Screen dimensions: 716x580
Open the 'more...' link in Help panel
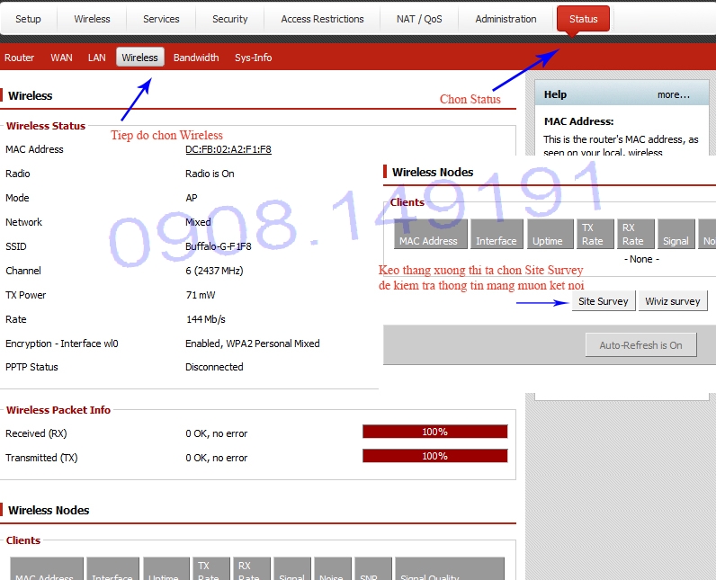point(673,94)
